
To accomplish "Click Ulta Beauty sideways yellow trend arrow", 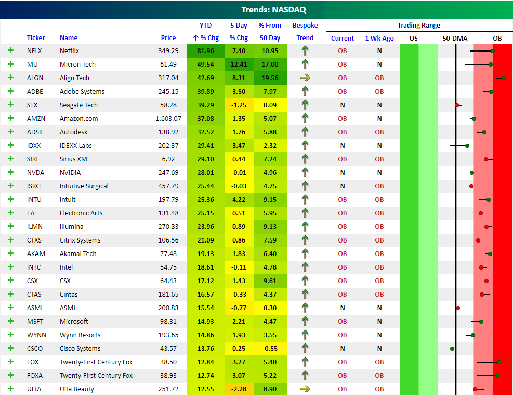I will pyautogui.click(x=305, y=389).
